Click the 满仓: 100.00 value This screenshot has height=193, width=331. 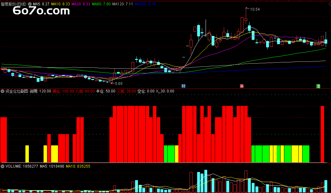(x=63, y=91)
